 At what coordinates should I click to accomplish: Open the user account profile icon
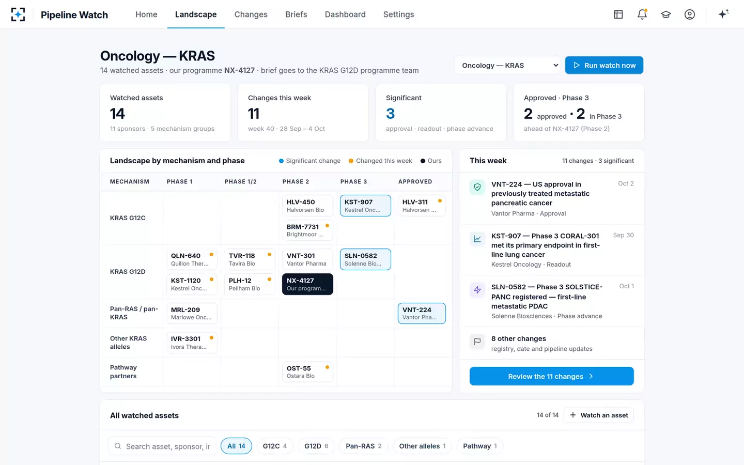(x=690, y=14)
